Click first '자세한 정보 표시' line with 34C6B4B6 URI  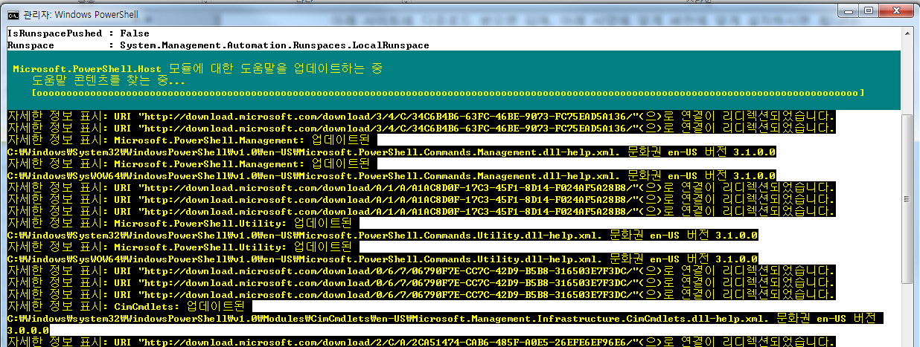click(421, 117)
